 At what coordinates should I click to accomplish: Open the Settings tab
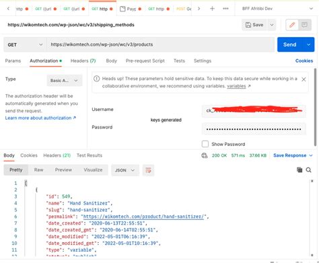coord(203,61)
